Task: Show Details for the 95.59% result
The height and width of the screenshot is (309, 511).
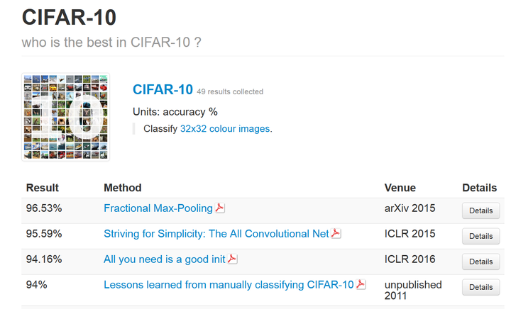Action: [x=480, y=236]
